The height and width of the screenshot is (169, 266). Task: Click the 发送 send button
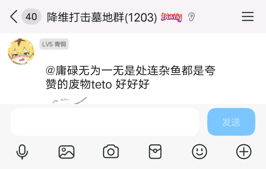point(231,122)
